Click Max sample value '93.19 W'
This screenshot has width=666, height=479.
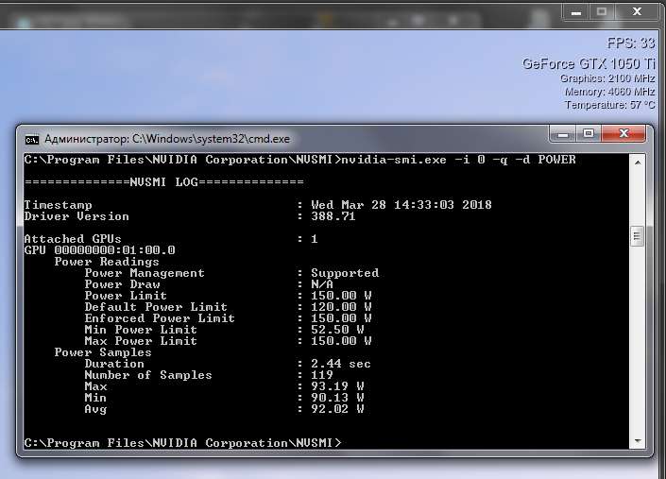point(337,386)
